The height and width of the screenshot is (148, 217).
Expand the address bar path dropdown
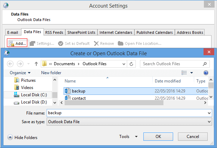[x=124, y=64]
